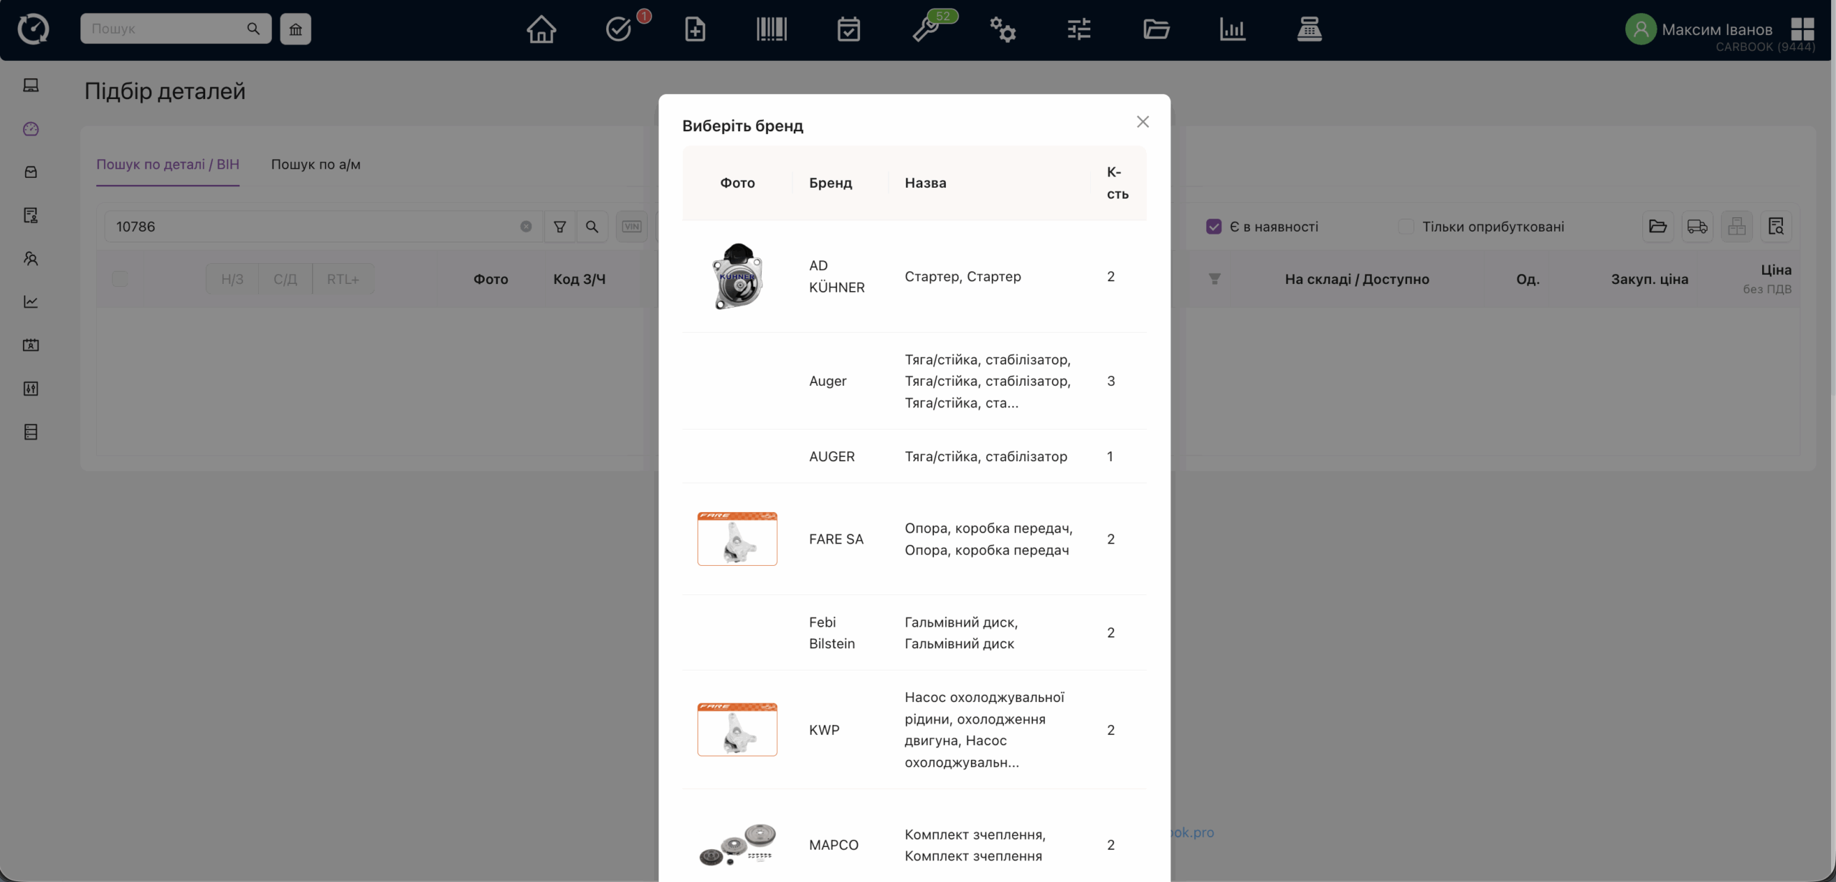Open the home icon in top navigation

(x=541, y=29)
